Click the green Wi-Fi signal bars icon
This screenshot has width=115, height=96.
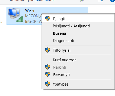pyautogui.click(x=19, y=19)
